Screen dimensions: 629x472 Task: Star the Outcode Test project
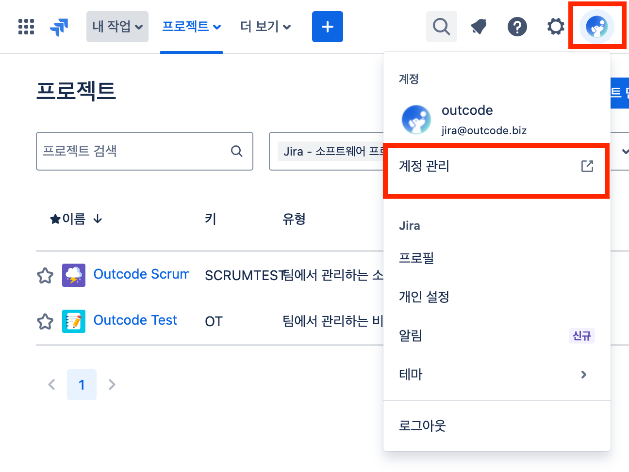pos(45,321)
